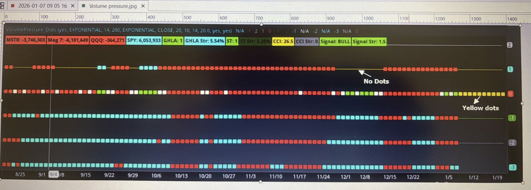Close the Volume pressure.jpg tab
The width and height of the screenshot is (531, 190).
point(143,6)
